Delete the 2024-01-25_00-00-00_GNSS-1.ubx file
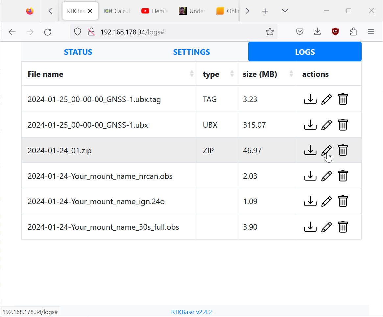Image resolution: width=383 pixels, height=317 pixels. click(343, 125)
